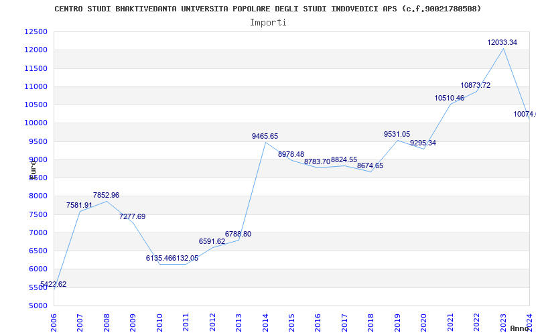Click y-axis tick 11500
This screenshot has height=335, width=536.
pyautogui.click(x=36, y=68)
